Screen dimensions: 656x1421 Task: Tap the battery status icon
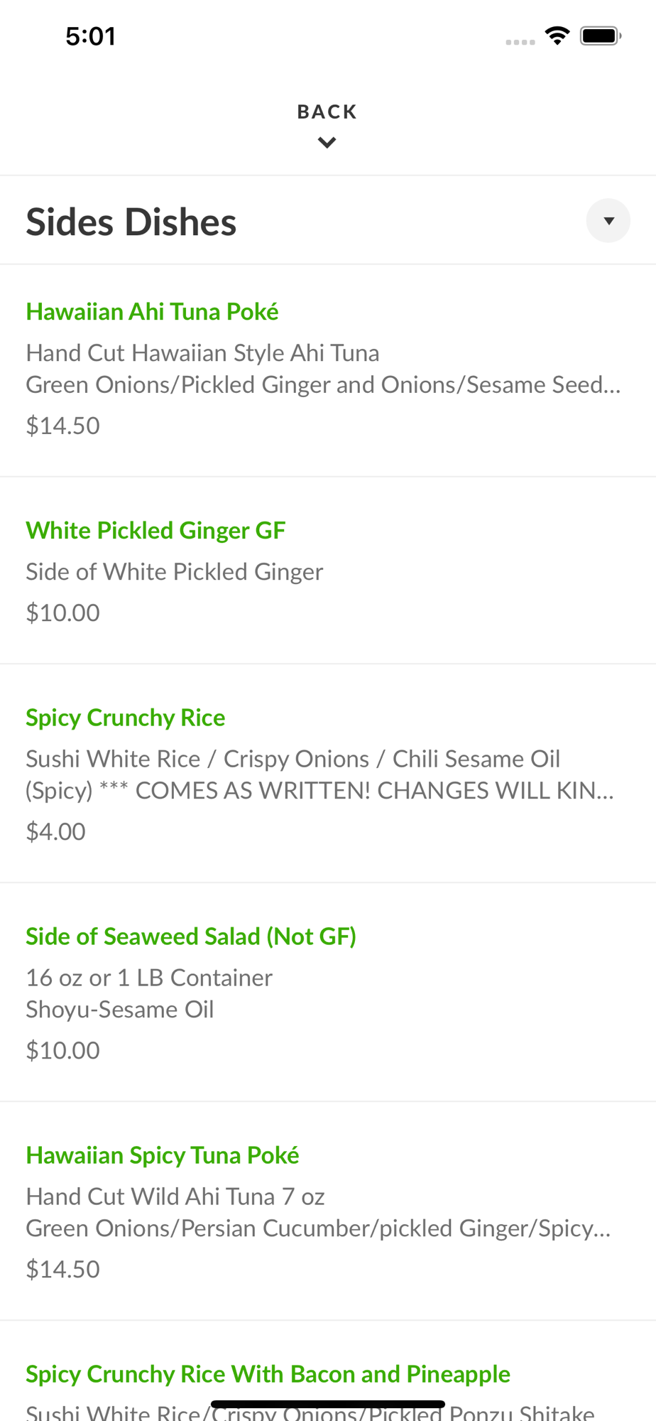[x=601, y=36]
